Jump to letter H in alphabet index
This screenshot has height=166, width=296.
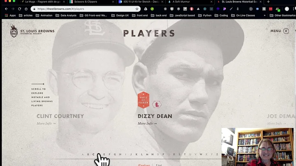click(120, 154)
